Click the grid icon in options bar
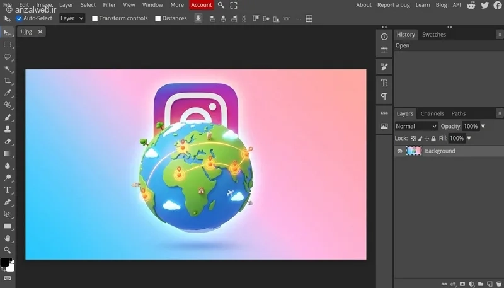 point(309,19)
